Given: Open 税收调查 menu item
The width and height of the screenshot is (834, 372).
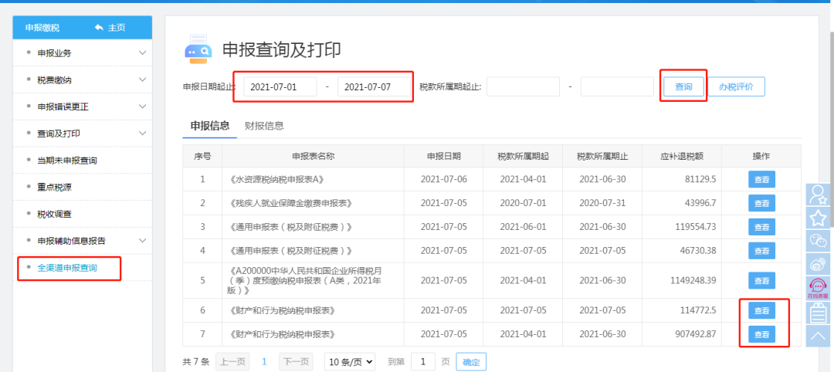Looking at the screenshot, I should click(54, 214).
